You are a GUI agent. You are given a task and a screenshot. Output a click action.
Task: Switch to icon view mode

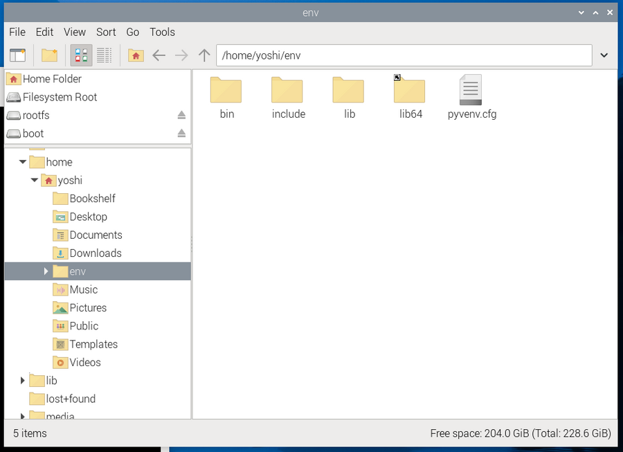click(x=81, y=55)
